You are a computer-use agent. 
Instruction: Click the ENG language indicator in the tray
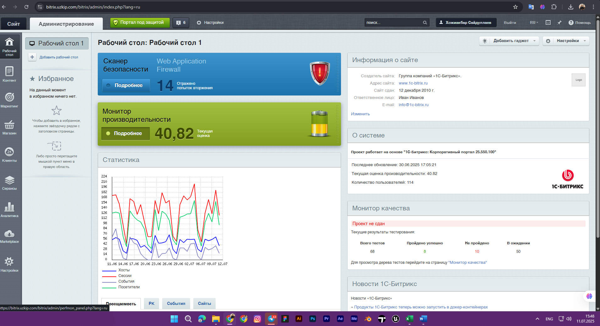coord(549,319)
